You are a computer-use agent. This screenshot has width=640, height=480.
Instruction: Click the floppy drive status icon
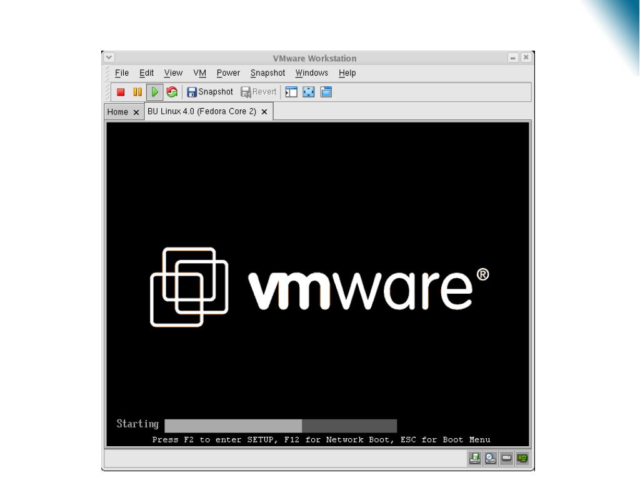pyautogui.click(x=475, y=458)
